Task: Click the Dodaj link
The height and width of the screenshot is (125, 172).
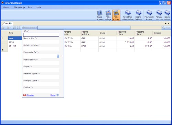Action: click(53, 95)
